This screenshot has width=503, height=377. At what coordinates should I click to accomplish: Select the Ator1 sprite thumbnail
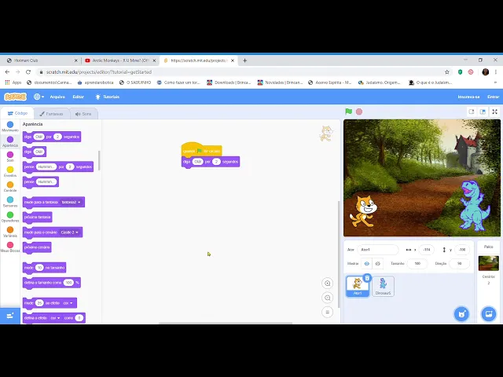click(x=358, y=286)
